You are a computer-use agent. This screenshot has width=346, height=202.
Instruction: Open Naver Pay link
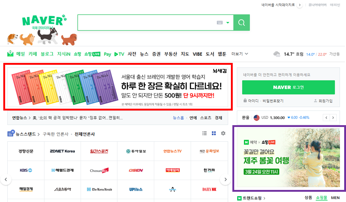pos(107,54)
